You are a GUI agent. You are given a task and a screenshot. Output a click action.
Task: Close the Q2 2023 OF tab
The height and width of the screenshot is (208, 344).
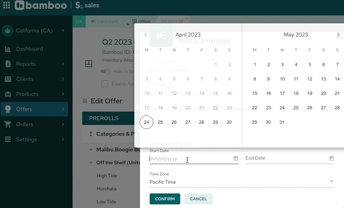click(x=186, y=19)
